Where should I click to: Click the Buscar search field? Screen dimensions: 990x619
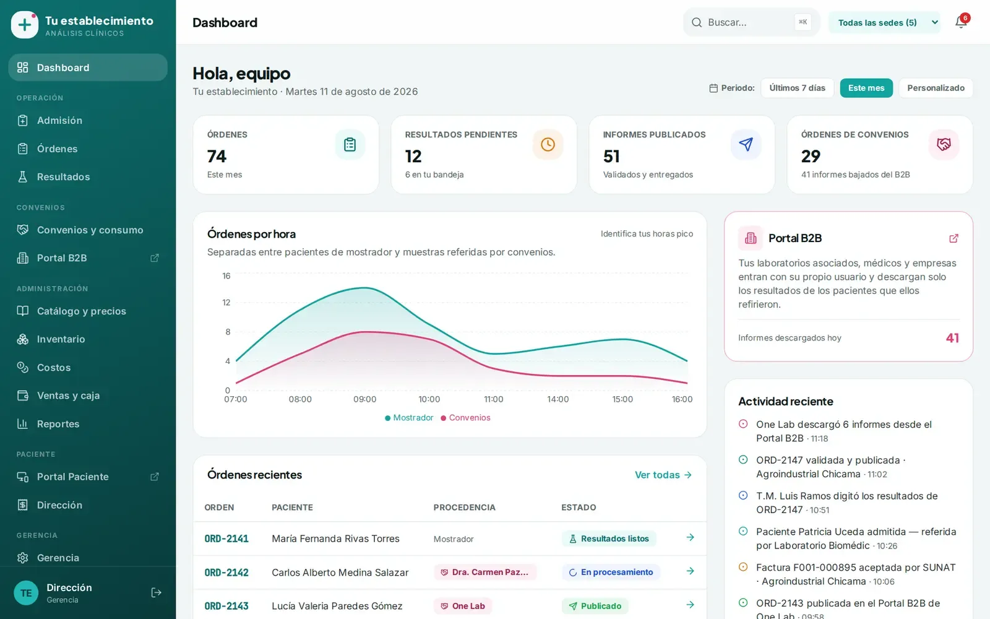coord(751,22)
